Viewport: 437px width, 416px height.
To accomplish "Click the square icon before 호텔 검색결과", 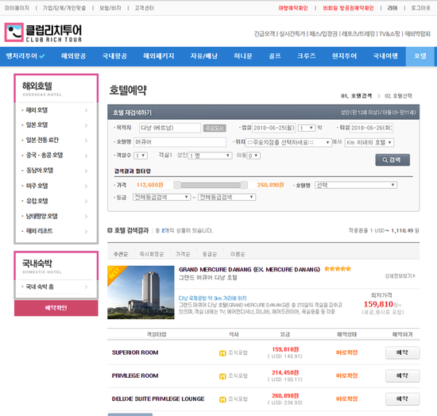I will tap(110, 230).
